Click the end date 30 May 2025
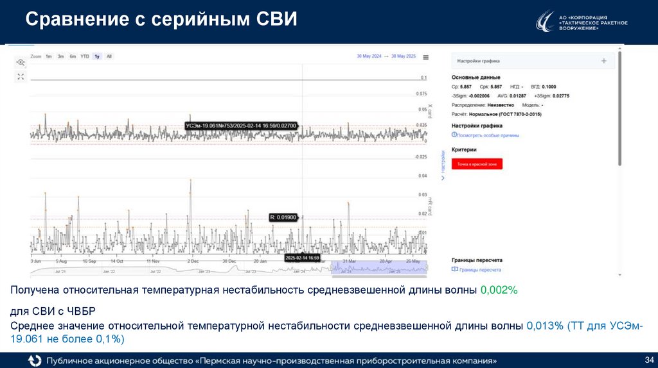The image size is (658, 368). (404, 56)
